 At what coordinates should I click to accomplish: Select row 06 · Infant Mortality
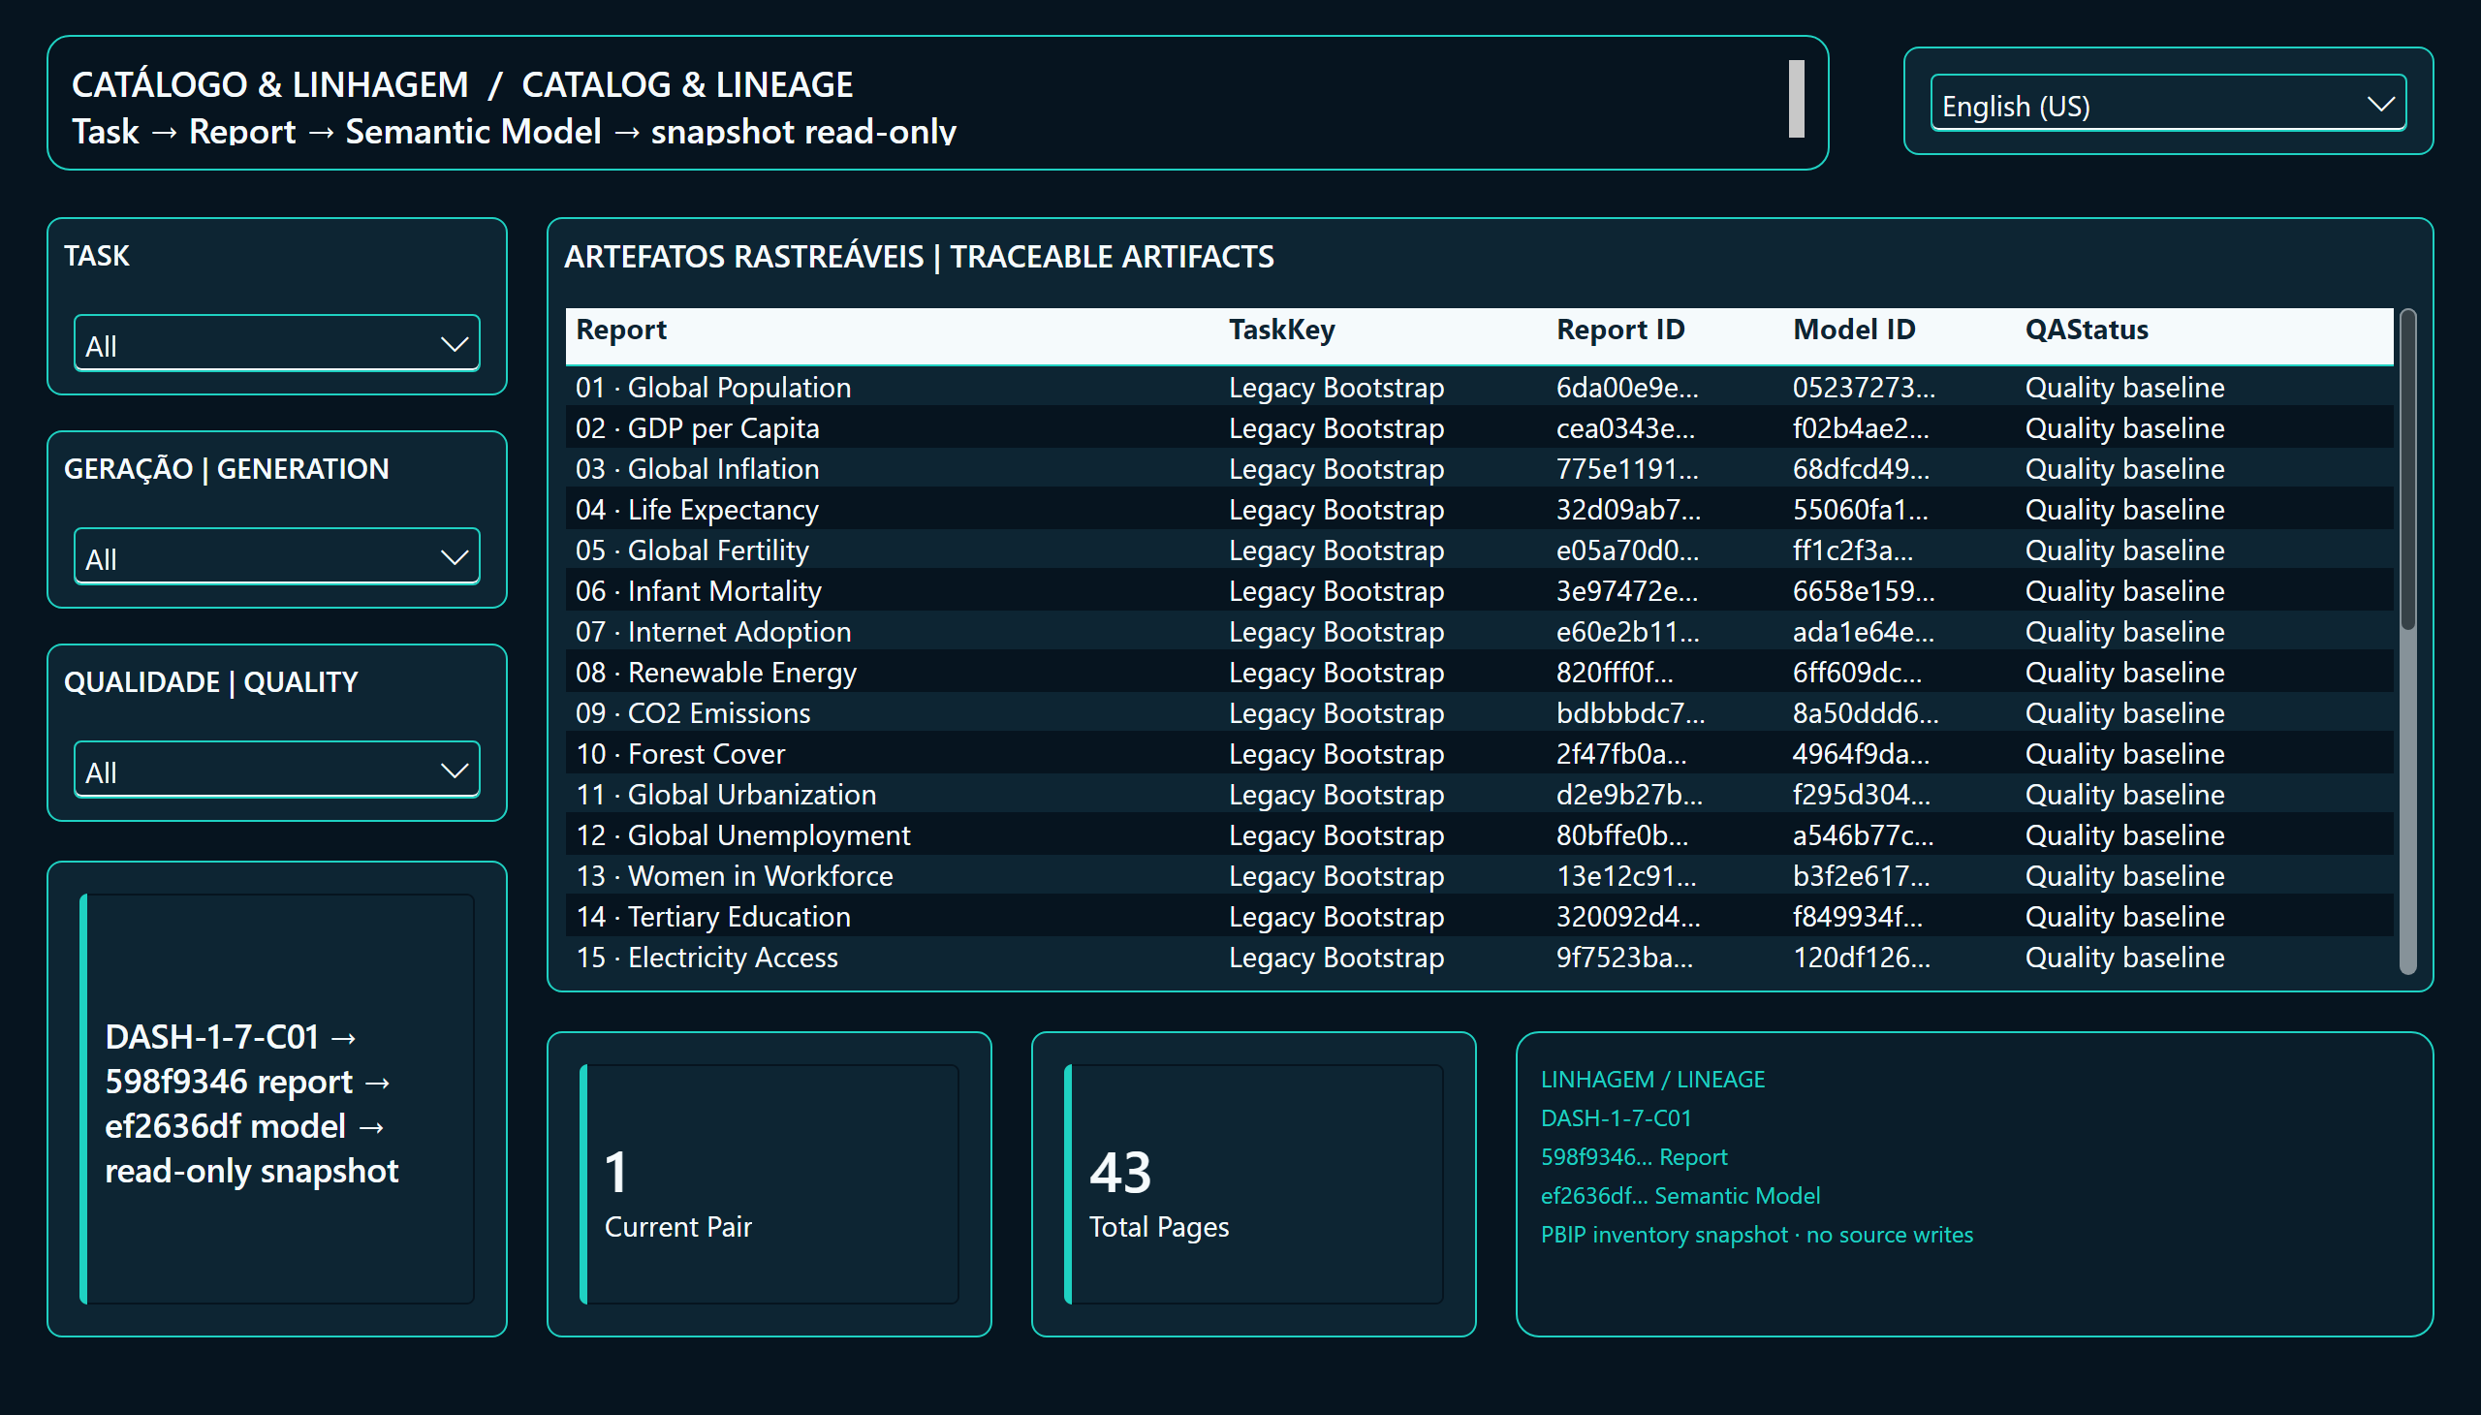pos(1479,592)
